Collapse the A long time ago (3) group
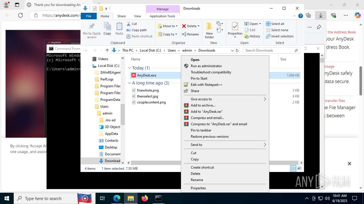The width and height of the screenshot is (364, 204). coord(129,83)
